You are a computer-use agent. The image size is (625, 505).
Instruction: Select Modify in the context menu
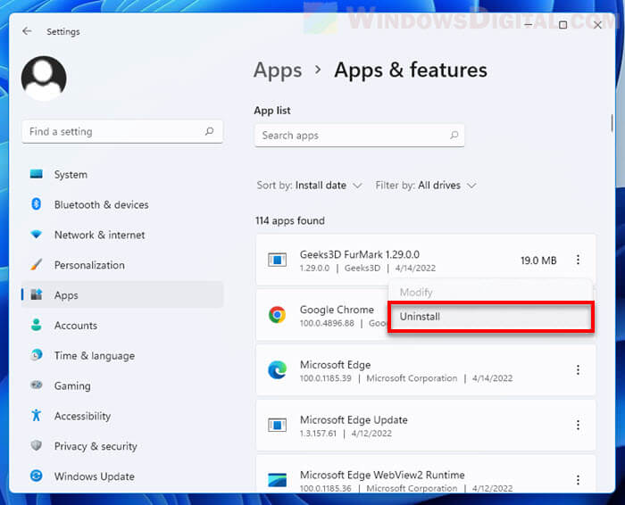[491, 293]
